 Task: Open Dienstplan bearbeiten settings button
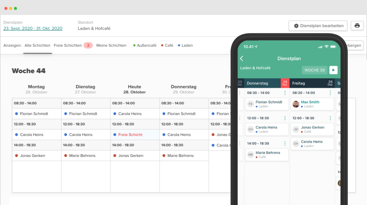click(318, 26)
